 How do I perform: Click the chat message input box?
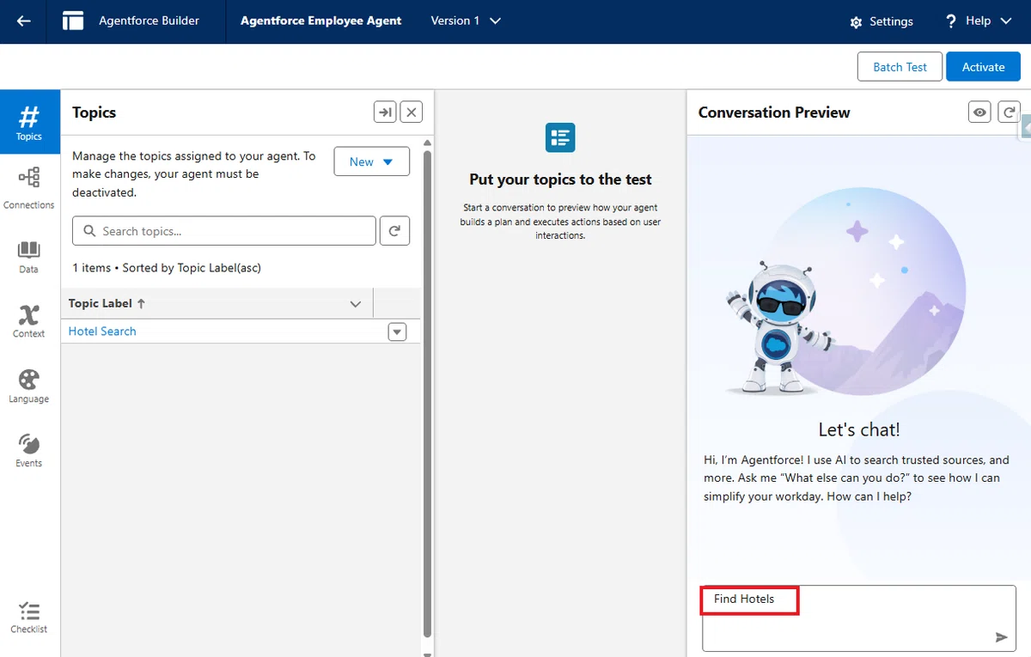coord(858,618)
